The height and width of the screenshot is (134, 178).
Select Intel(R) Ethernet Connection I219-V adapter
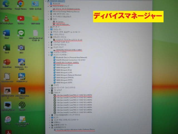(69, 60)
